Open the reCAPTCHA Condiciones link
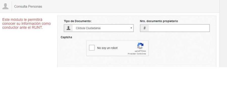The image size is (227, 95). [141, 54]
